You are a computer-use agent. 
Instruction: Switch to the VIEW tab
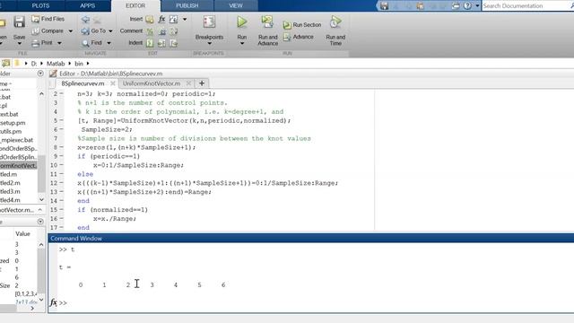tap(236, 6)
